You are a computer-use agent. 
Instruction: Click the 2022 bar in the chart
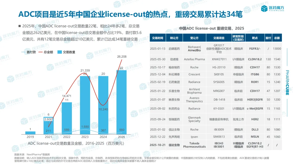coord(67,118)
